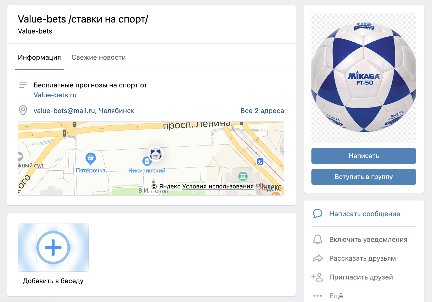
Task: Click the просп. Ленина street label on map
Action: pyautogui.click(x=197, y=125)
